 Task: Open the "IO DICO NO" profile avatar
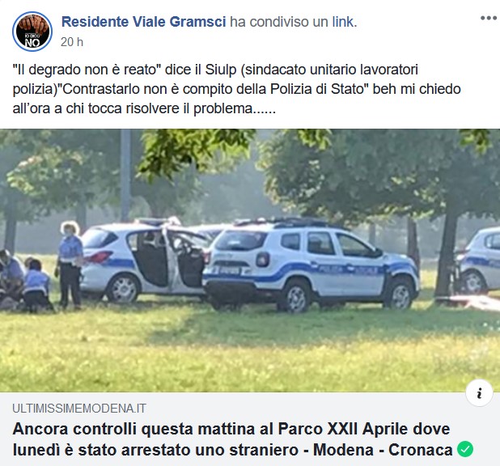[x=32, y=32]
